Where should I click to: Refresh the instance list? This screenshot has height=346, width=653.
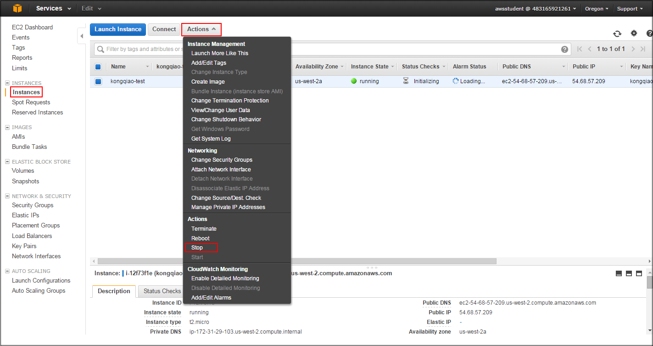click(617, 34)
